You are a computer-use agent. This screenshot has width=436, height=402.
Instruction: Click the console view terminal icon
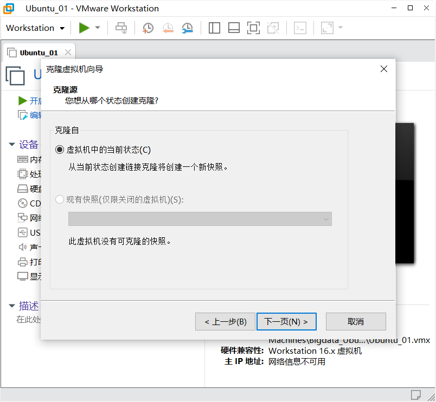300,28
